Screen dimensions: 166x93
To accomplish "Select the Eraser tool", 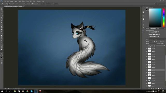I will point(2,31).
